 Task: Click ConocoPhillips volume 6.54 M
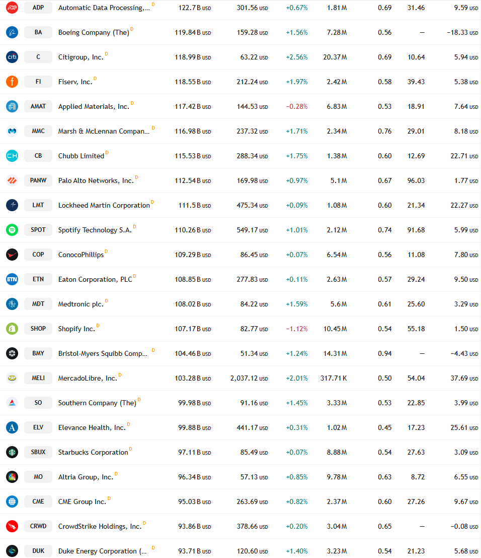(x=337, y=255)
